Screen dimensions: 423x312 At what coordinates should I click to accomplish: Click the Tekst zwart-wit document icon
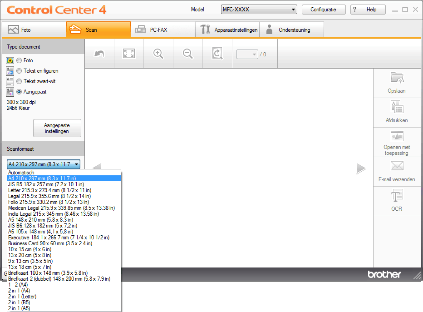coord(10,81)
